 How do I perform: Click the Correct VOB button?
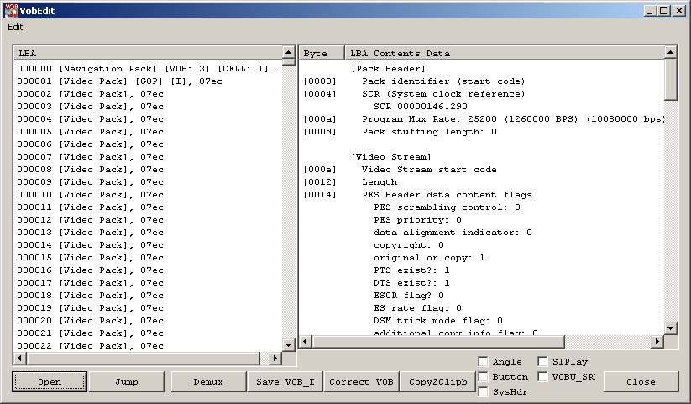pos(361,382)
